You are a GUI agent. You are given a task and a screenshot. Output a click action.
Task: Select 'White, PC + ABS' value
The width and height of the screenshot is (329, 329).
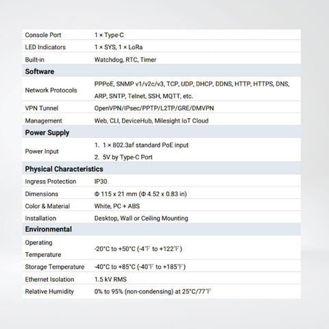117,206
